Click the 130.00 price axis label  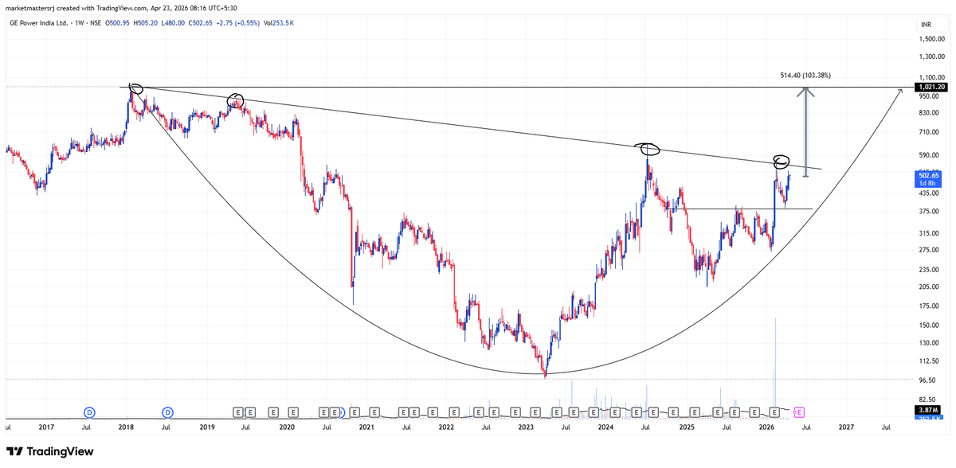tap(928, 343)
